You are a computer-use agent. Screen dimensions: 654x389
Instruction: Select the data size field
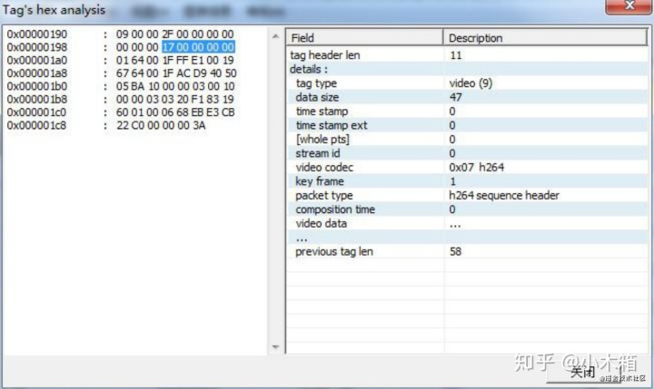tap(317, 97)
